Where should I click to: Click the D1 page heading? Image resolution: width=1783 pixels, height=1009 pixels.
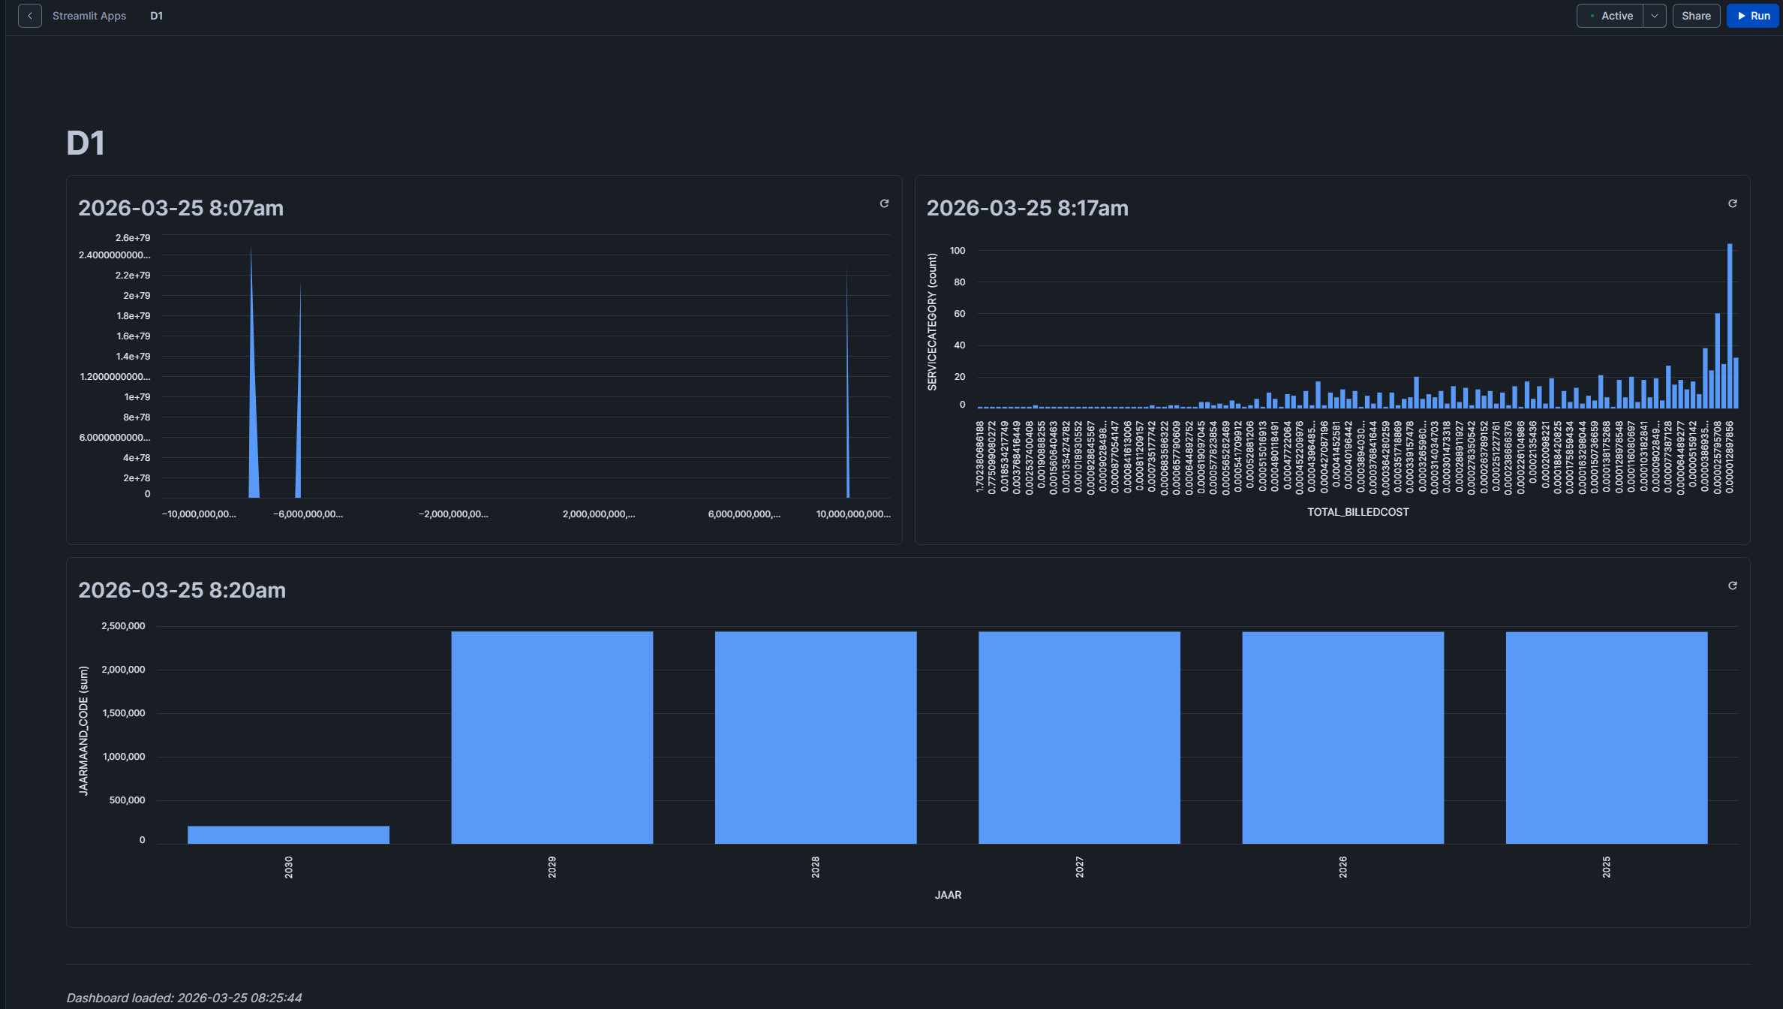coord(86,143)
